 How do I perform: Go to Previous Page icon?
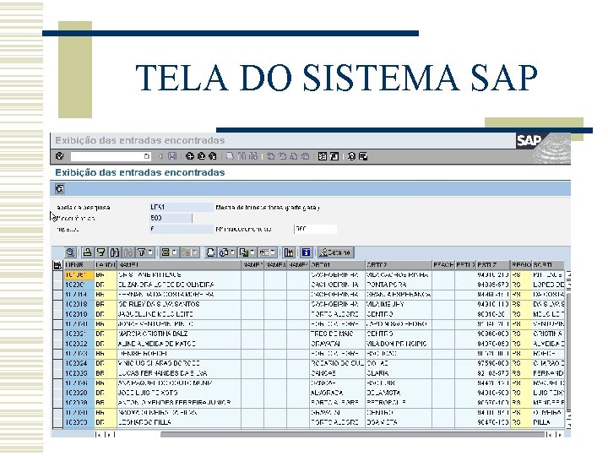pos(283,156)
